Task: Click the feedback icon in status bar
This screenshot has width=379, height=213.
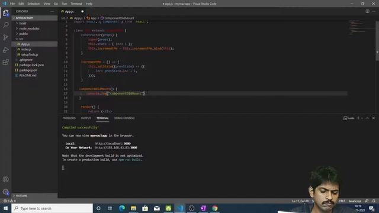Action: pyautogui.click(x=367, y=201)
